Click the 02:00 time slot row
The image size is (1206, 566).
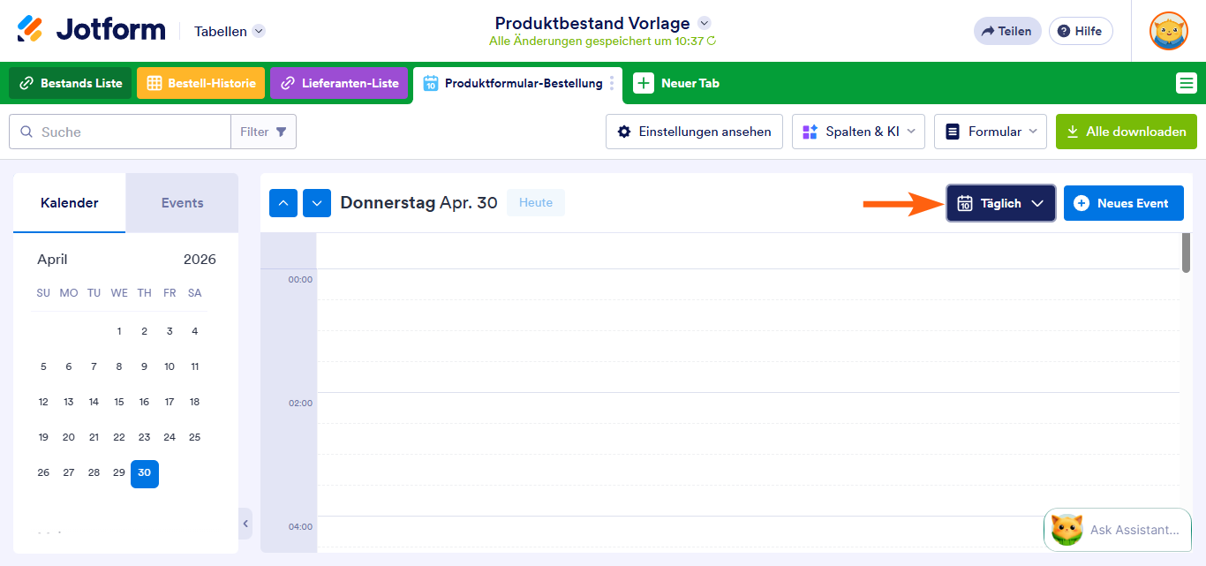[748, 408]
